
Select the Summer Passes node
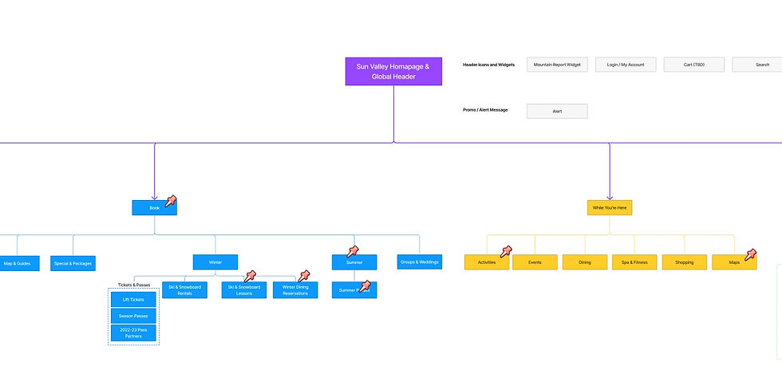click(x=354, y=290)
